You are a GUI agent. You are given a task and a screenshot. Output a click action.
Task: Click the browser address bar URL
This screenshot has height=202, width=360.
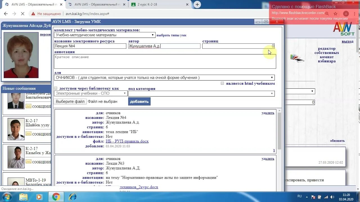[87, 14]
